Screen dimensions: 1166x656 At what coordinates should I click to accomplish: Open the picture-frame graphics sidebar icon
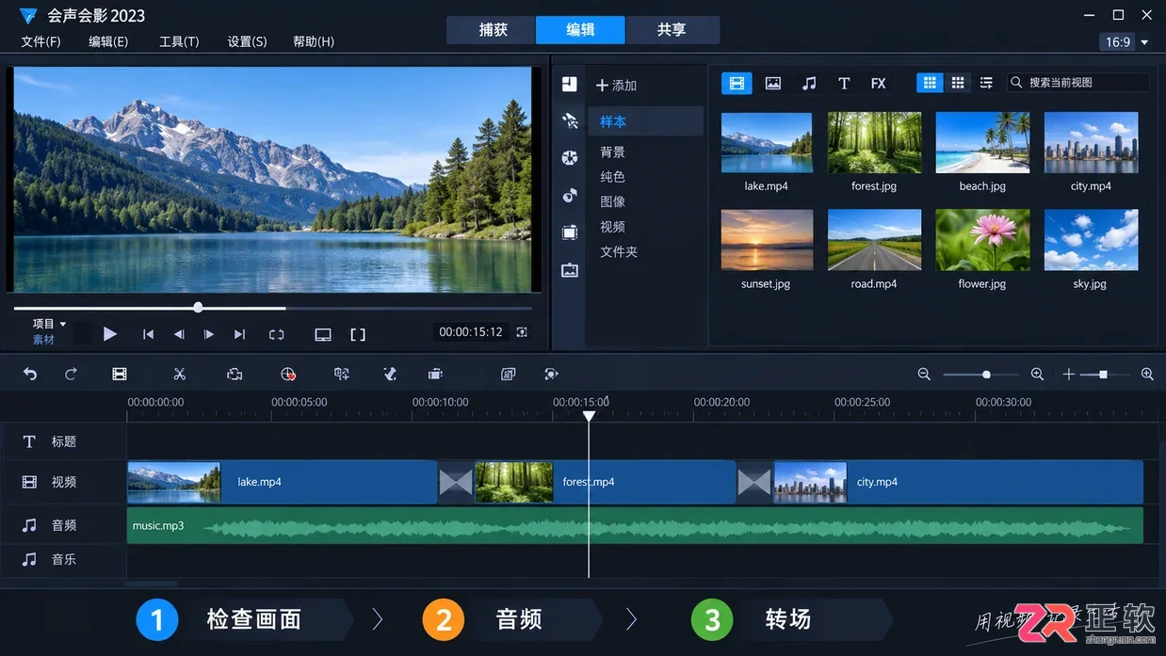(569, 270)
